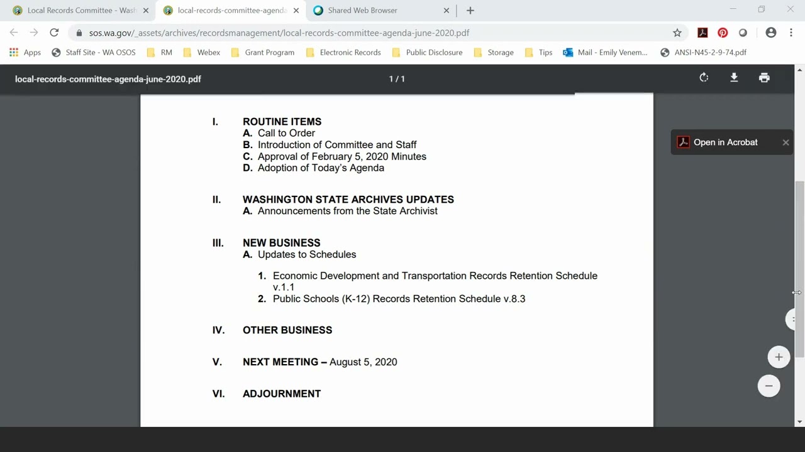Viewport: 805px width, 452px height.
Task: Click the address bar URL
Action: click(279, 33)
